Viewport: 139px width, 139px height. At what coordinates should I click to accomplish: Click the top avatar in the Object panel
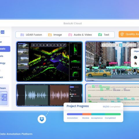[x=136, y=57]
